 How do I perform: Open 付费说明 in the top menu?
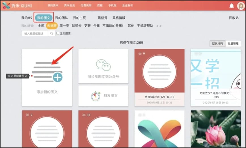(86, 5)
